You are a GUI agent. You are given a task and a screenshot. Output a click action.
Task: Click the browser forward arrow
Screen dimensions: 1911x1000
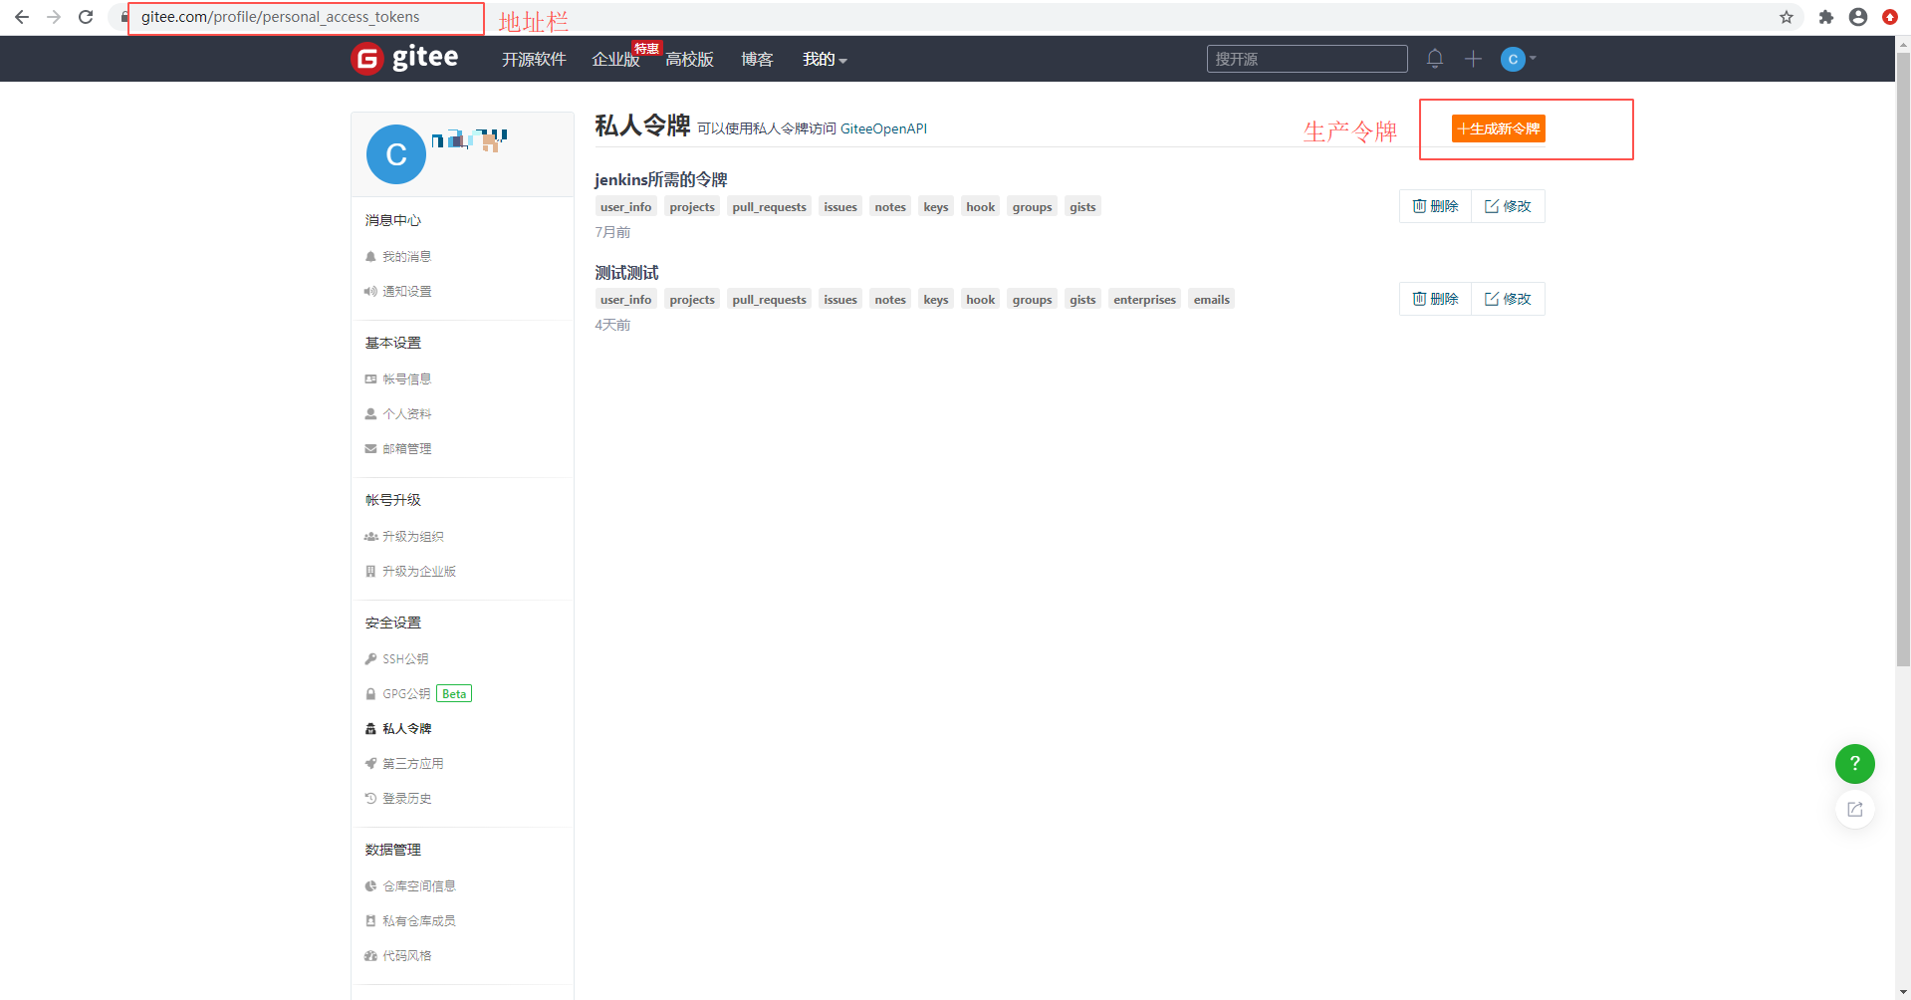pos(54,17)
